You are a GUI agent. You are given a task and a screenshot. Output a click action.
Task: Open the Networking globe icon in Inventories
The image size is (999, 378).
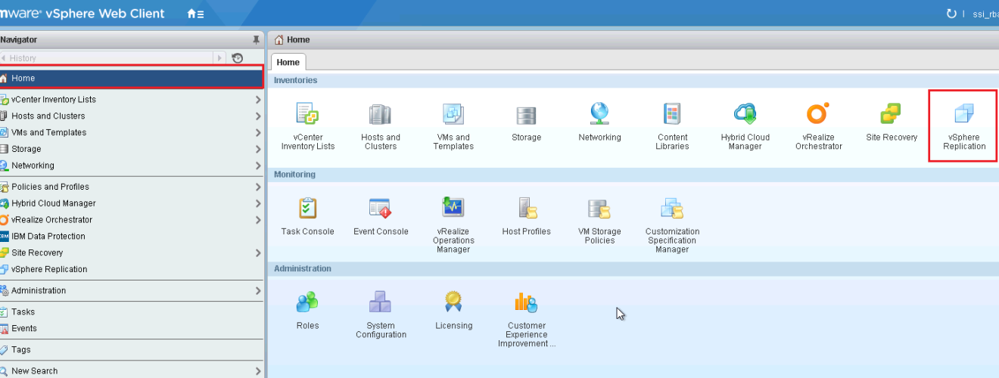point(599,113)
